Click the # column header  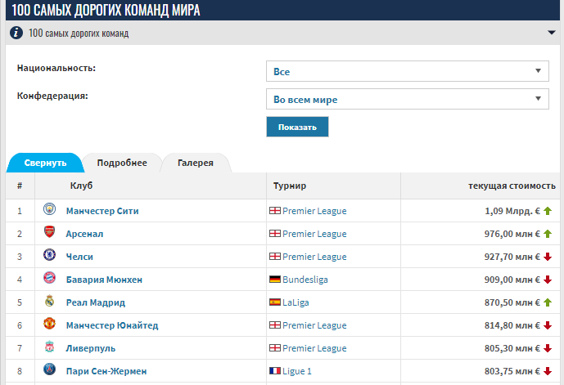[x=20, y=186]
